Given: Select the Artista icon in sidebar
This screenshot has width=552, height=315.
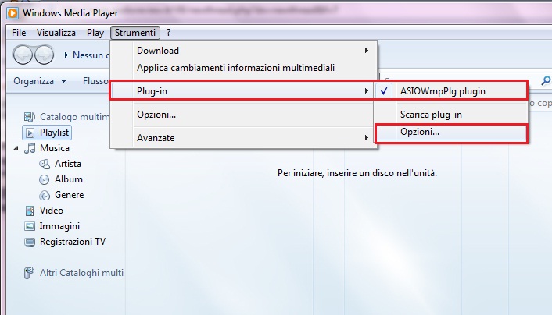Looking at the screenshot, I should pyautogui.click(x=45, y=164).
